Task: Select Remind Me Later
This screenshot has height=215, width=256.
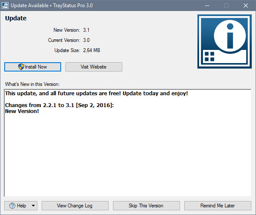Action: pos(218,206)
